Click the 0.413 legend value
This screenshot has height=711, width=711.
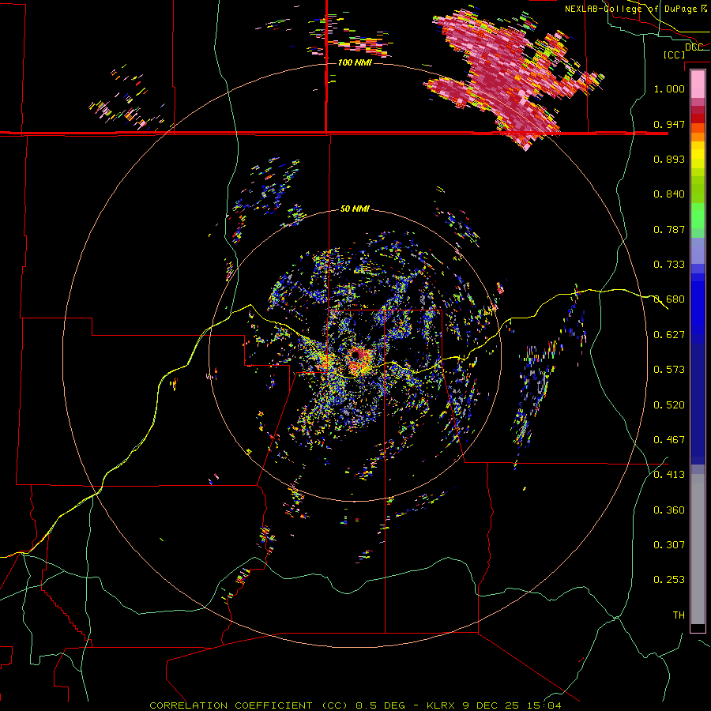669,475
